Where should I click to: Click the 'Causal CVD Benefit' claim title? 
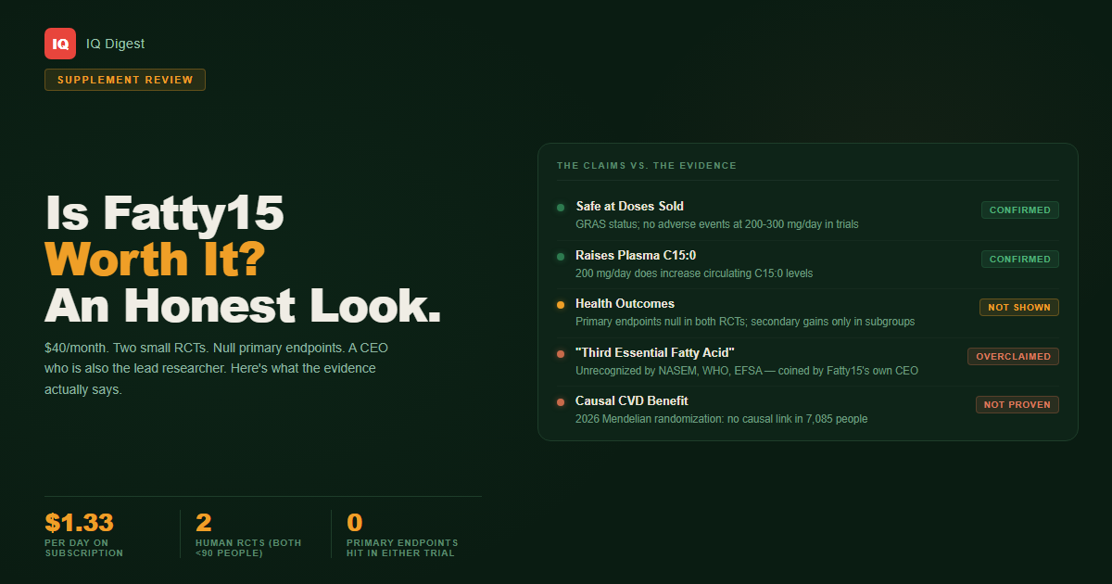(x=632, y=400)
